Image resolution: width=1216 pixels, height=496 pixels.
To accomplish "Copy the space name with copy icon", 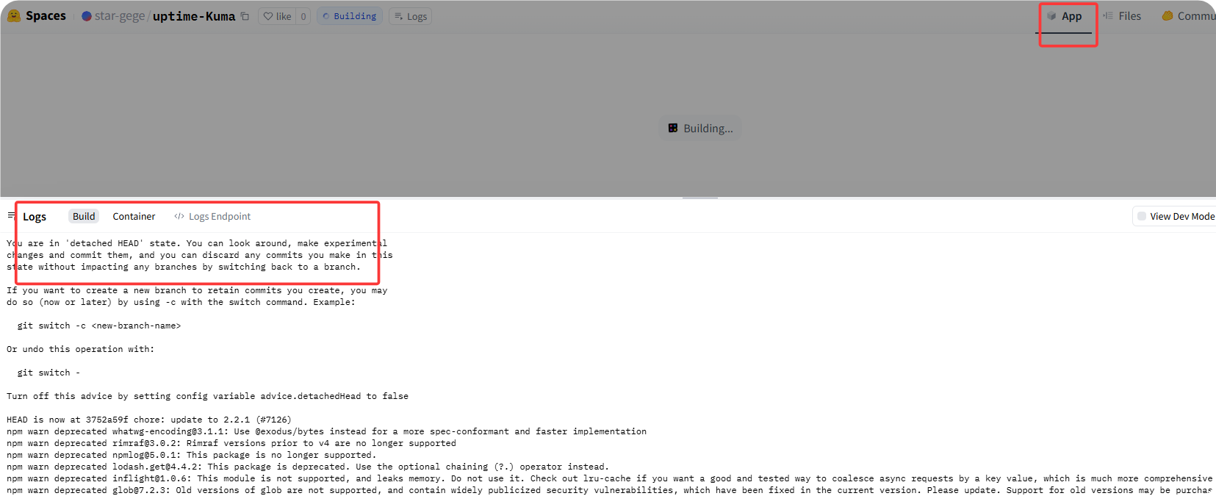I will [x=245, y=16].
